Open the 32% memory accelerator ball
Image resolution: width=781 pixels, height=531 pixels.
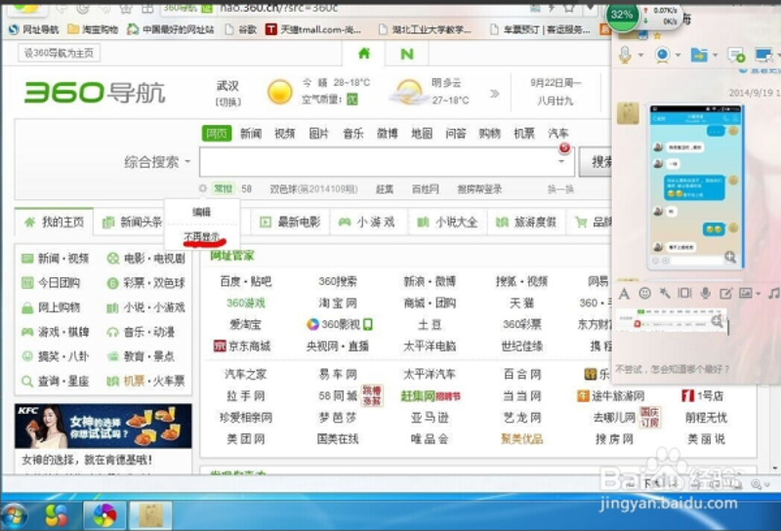coord(622,15)
